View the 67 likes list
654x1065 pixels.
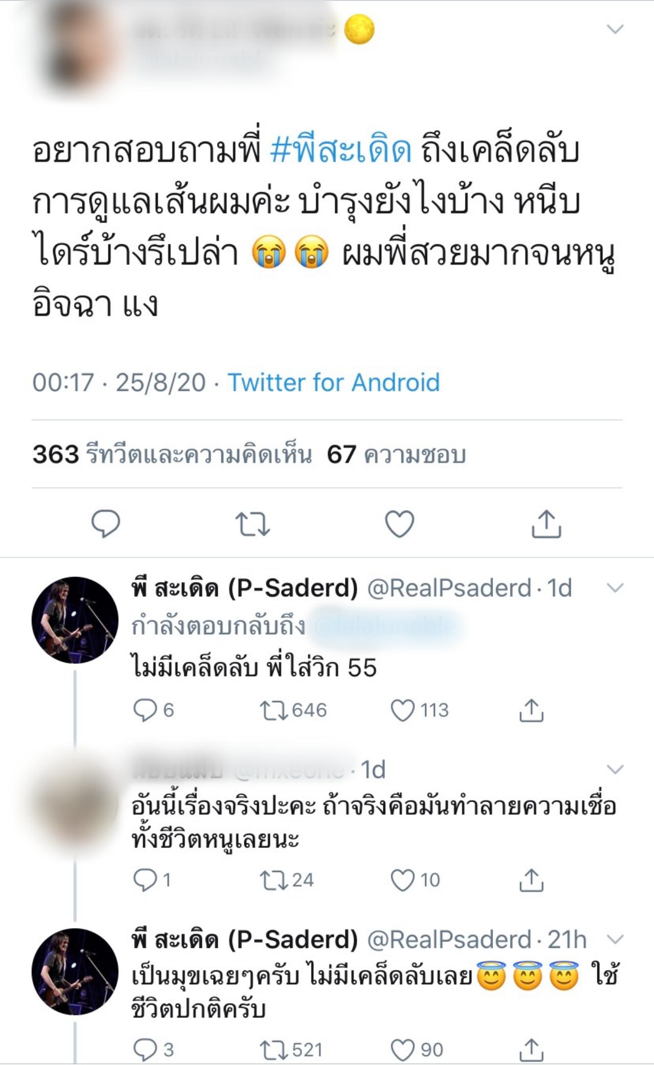tap(396, 454)
